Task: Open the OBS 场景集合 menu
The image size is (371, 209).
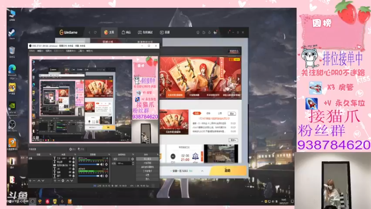Action: pos(71,51)
